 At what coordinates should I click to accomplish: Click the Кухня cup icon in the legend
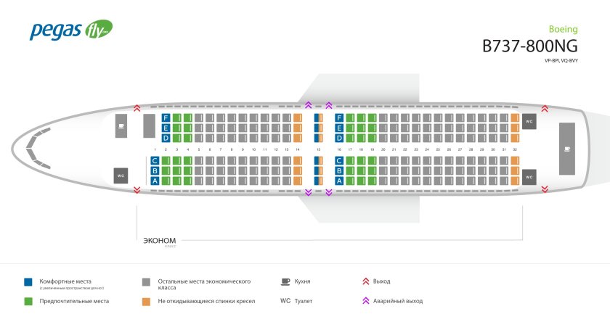click(x=286, y=281)
